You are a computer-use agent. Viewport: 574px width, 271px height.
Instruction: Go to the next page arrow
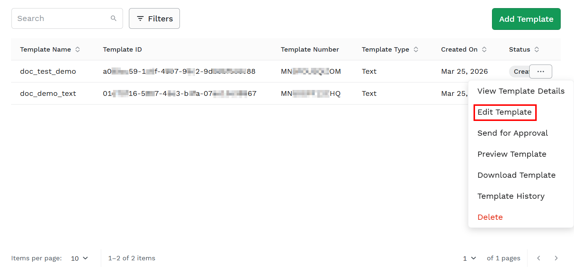click(x=556, y=258)
